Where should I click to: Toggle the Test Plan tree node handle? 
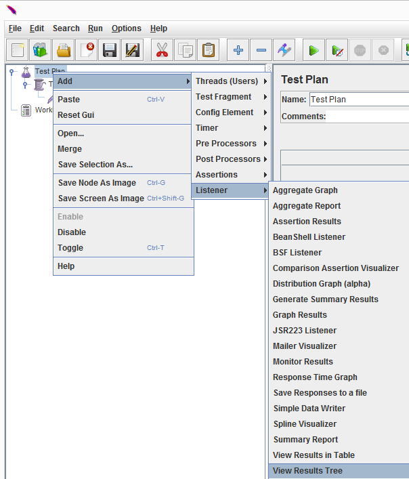pyautogui.click(x=12, y=72)
